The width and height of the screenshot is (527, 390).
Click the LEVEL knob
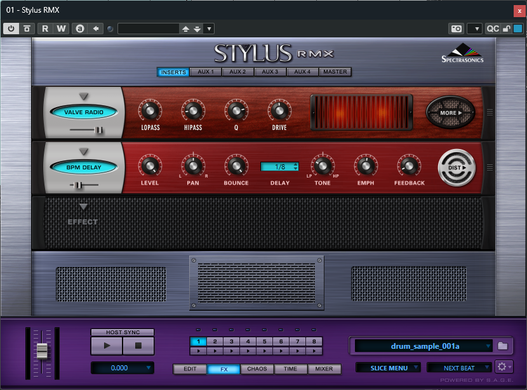coord(150,166)
